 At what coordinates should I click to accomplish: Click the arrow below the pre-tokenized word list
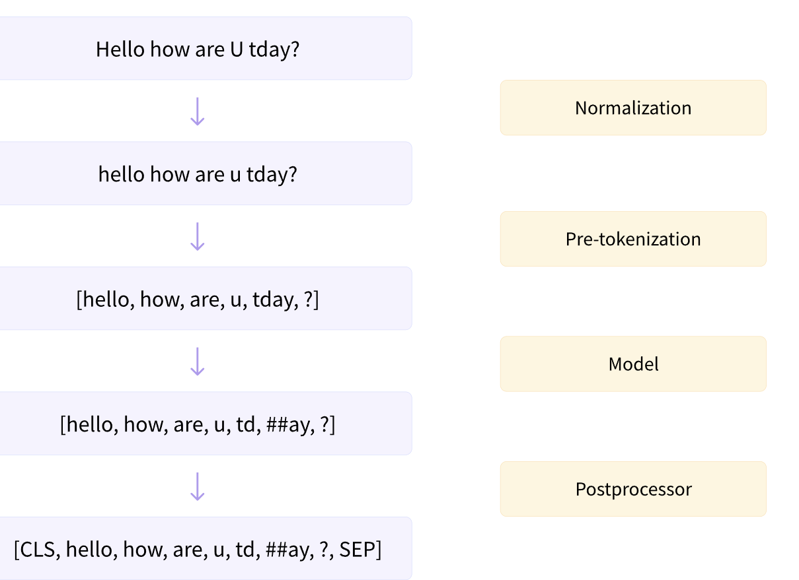[x=197, y=361]
